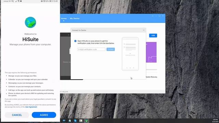The height and width of the screenshot is (123, 219).
Task: Click the Wi-Fi icon in the phone status bar
Action: (18, 1)
